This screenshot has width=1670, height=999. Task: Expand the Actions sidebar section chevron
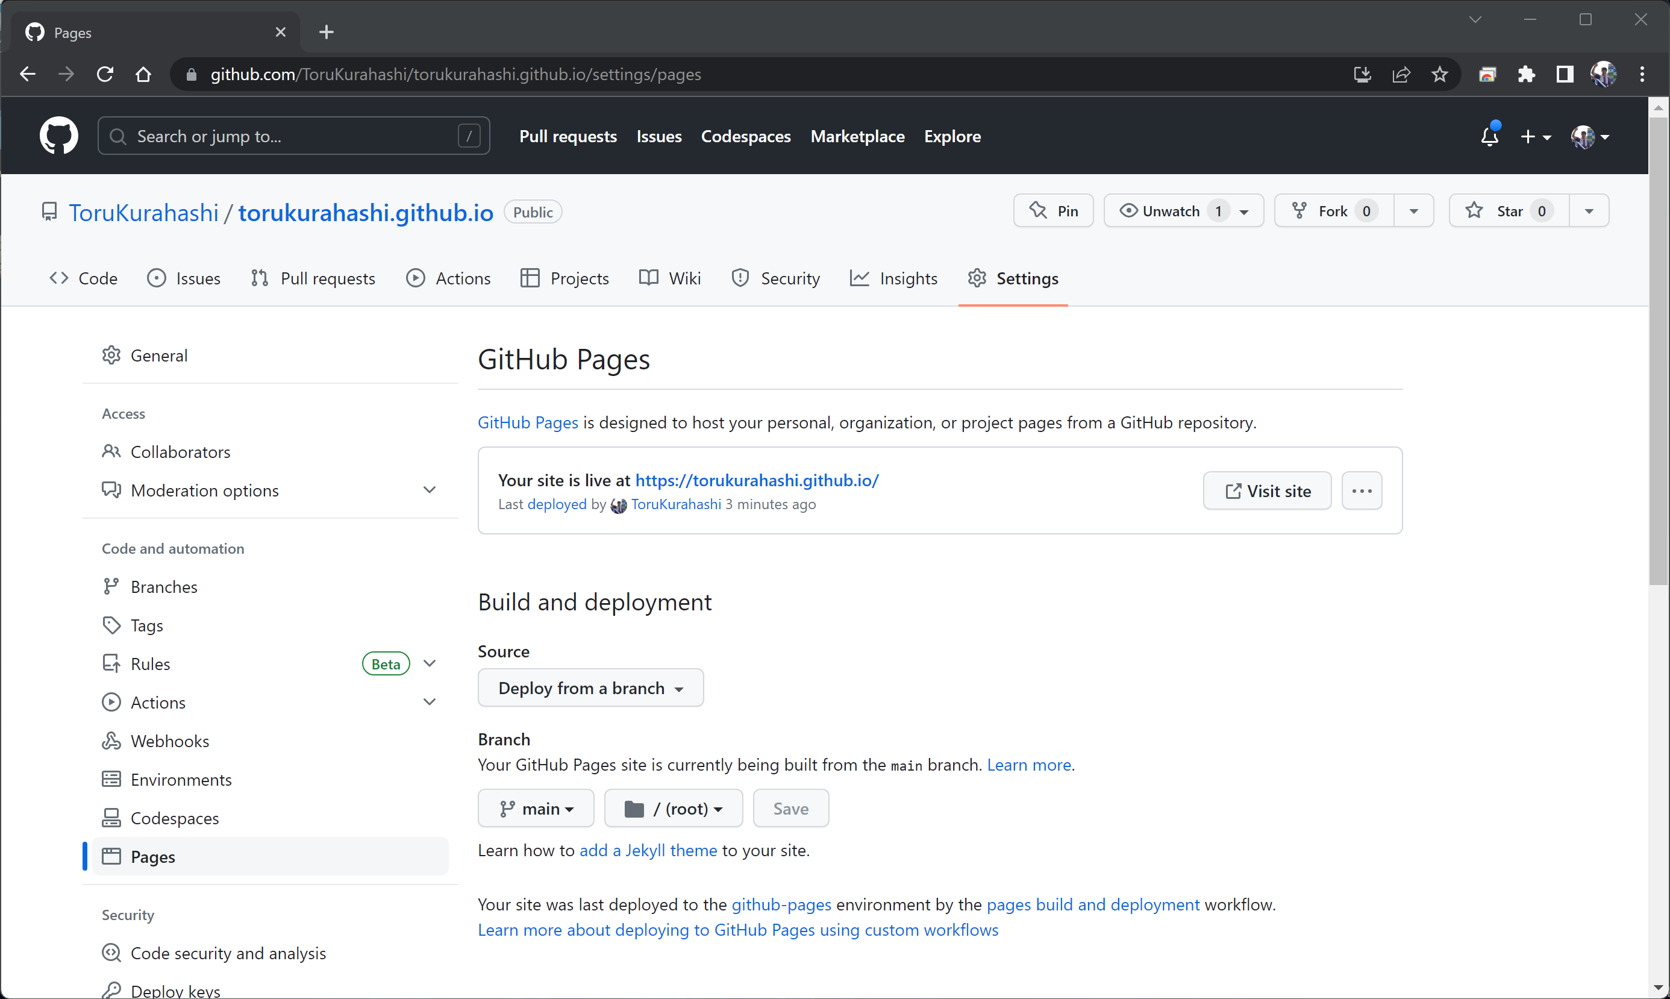point(430,702)
